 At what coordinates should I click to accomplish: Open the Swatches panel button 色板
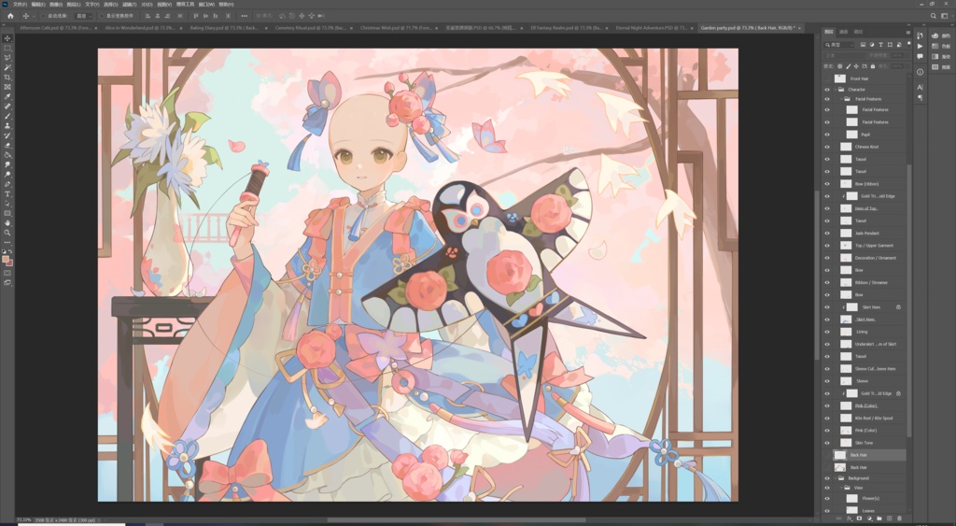coord(940,46)
